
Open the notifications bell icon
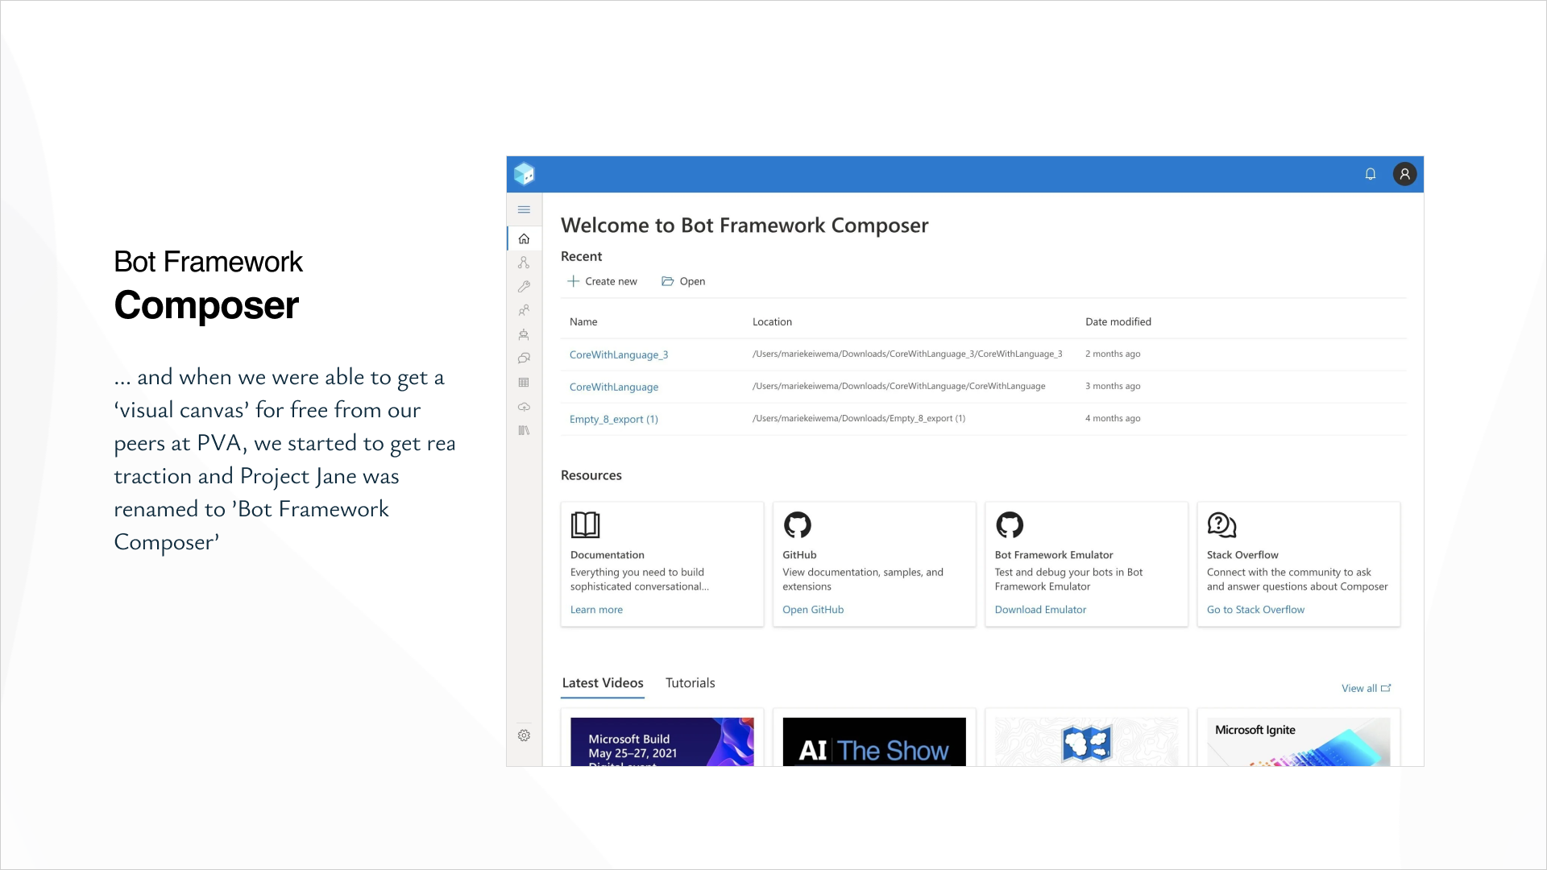click(x=1370, y=174)
